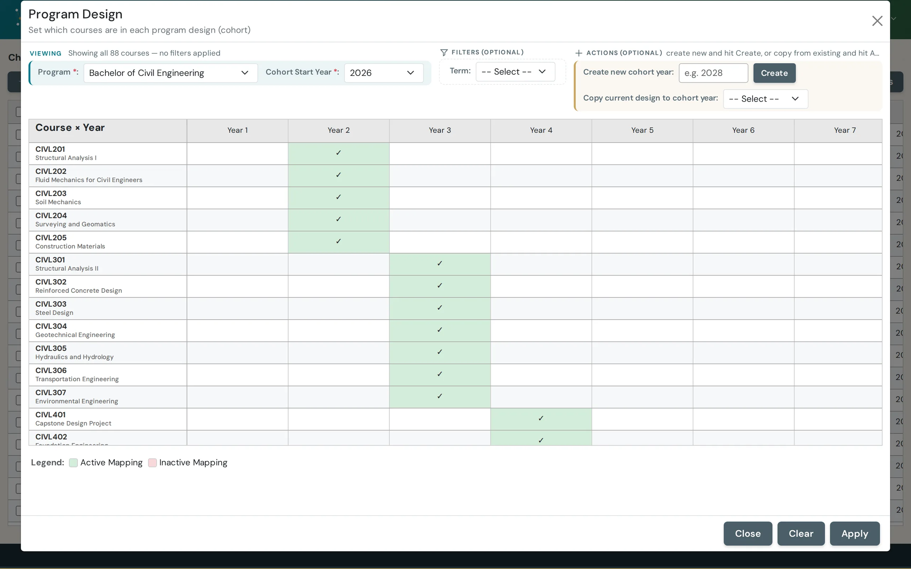Click the empty CIVL201 Year 1 cell

[x=238, y=154]
